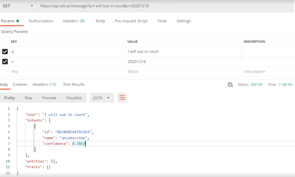The height and width of the screenshot is (177, 295).
Task: Click the confidence value 0.7863
Action: tap(79, 144)
